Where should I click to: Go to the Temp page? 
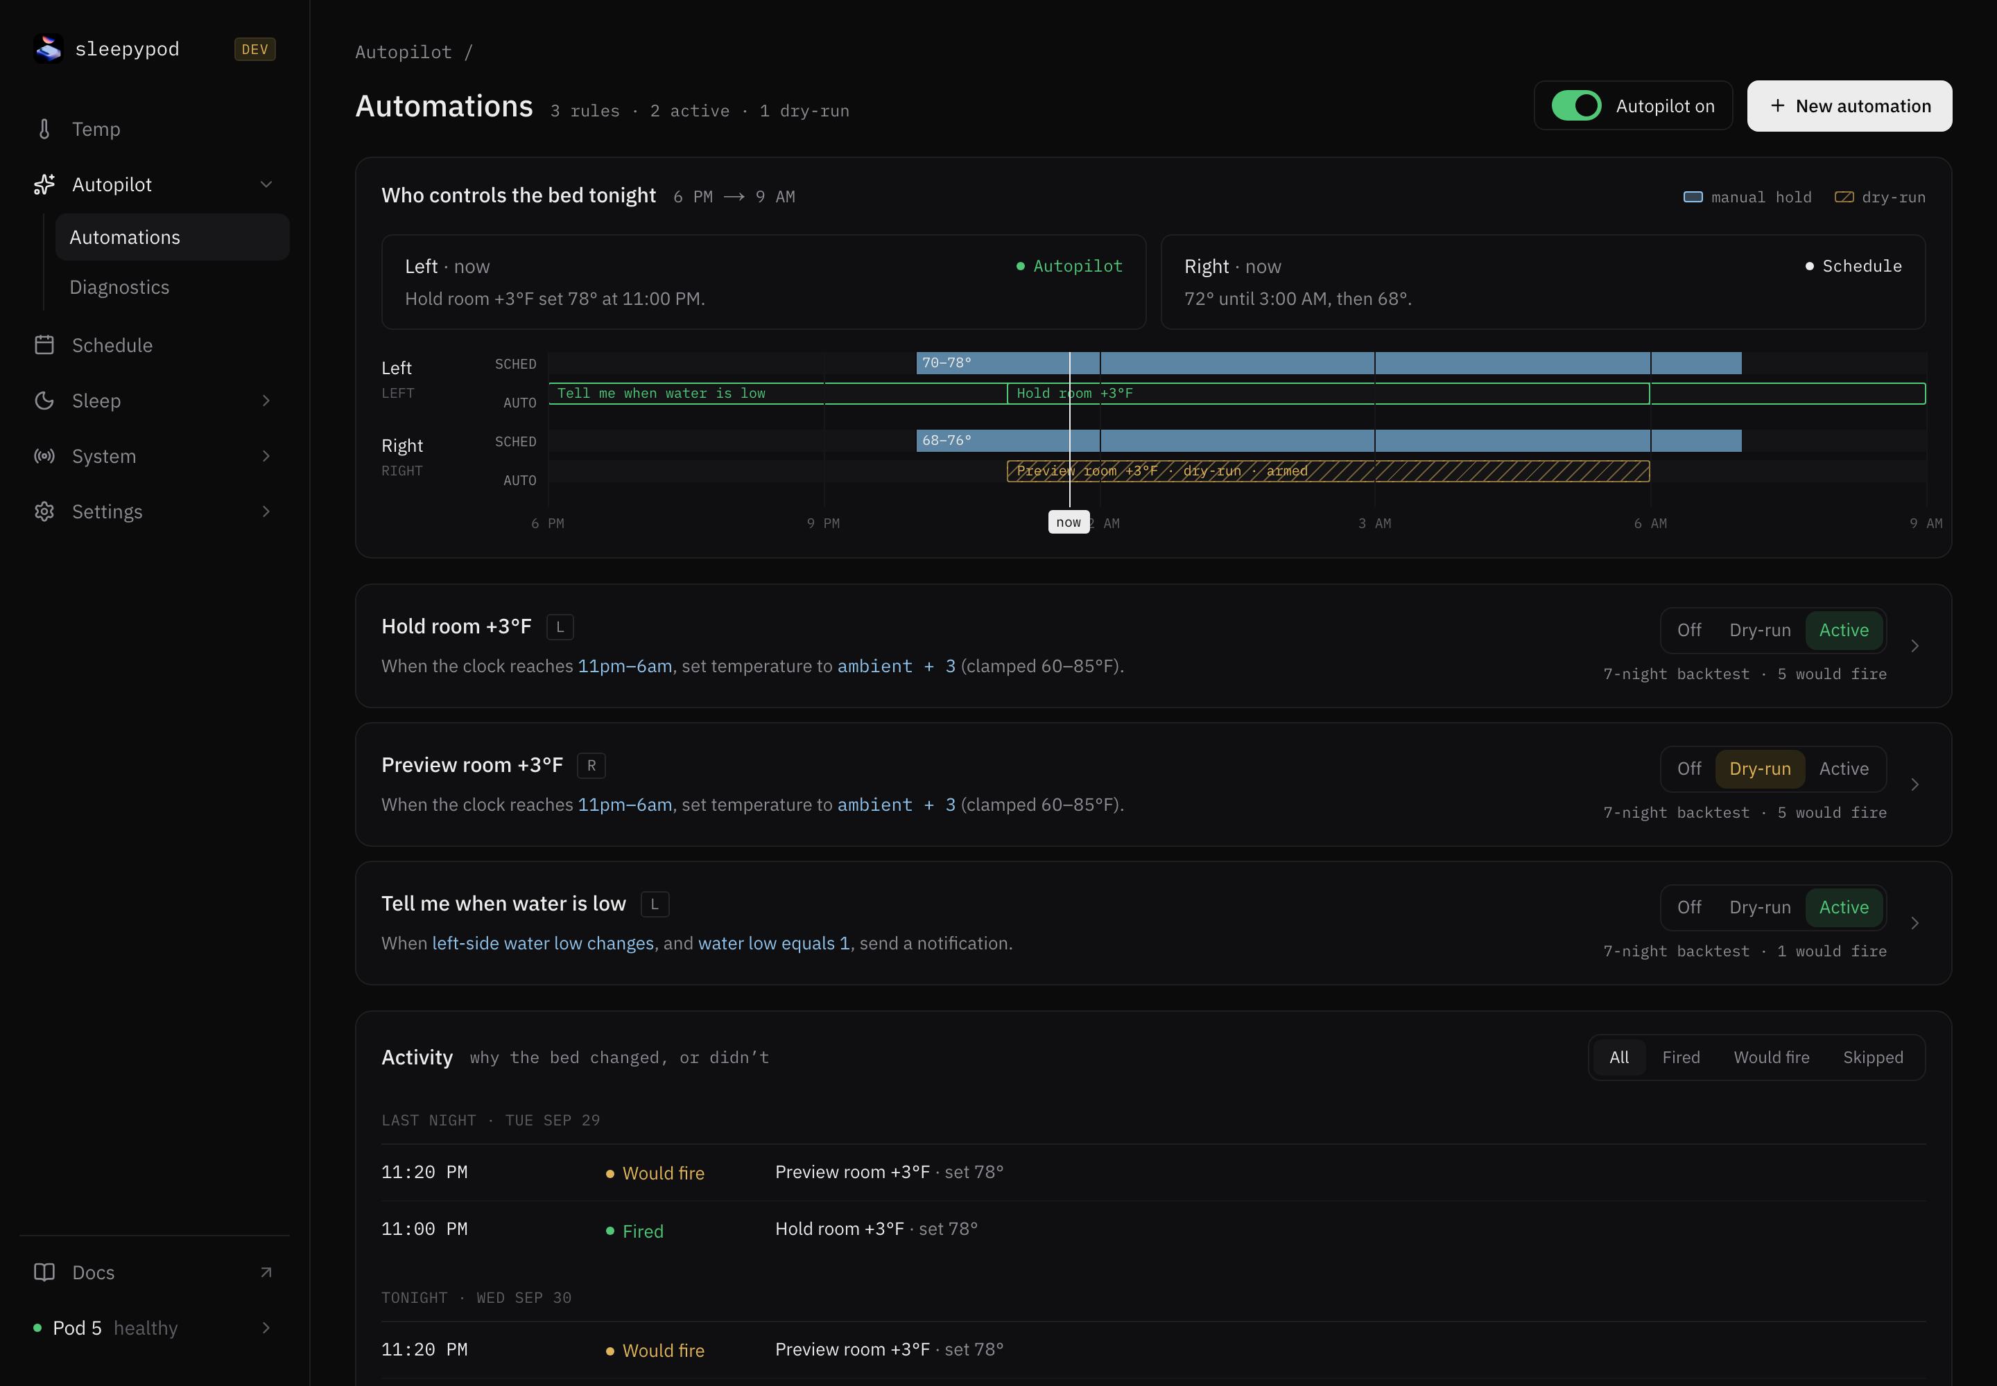(155, 130)
